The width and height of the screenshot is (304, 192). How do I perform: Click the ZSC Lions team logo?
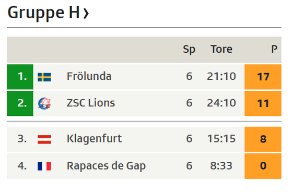point(44,103)
